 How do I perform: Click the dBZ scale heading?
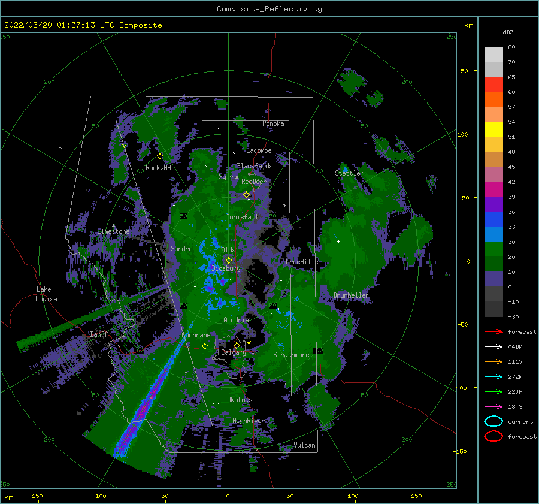tap(508, 32)
